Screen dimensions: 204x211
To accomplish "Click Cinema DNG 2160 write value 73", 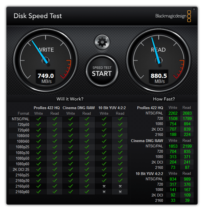I will pos(173,167).
